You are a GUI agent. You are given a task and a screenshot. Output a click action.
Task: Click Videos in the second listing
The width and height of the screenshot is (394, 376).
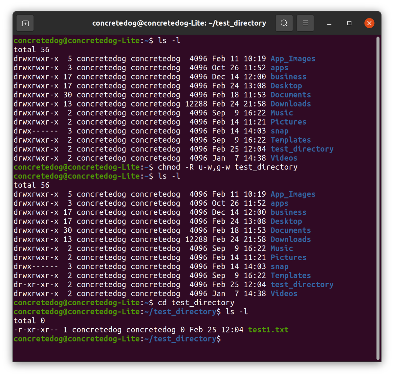click(x=283, y=294)
